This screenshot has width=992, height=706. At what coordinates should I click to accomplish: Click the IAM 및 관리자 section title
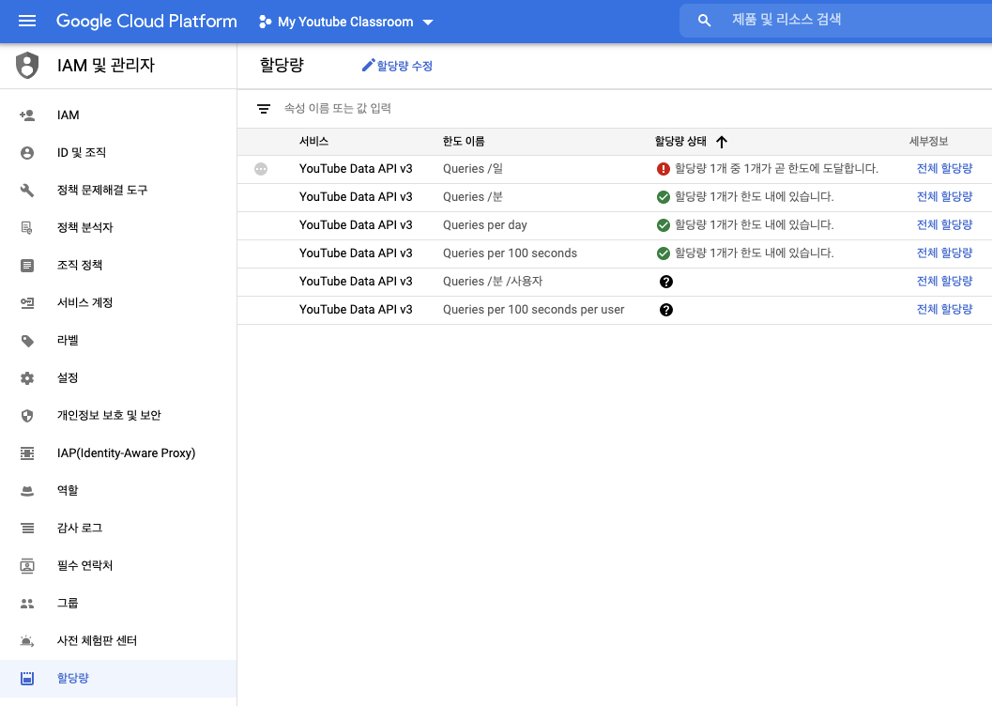(106, 65)
